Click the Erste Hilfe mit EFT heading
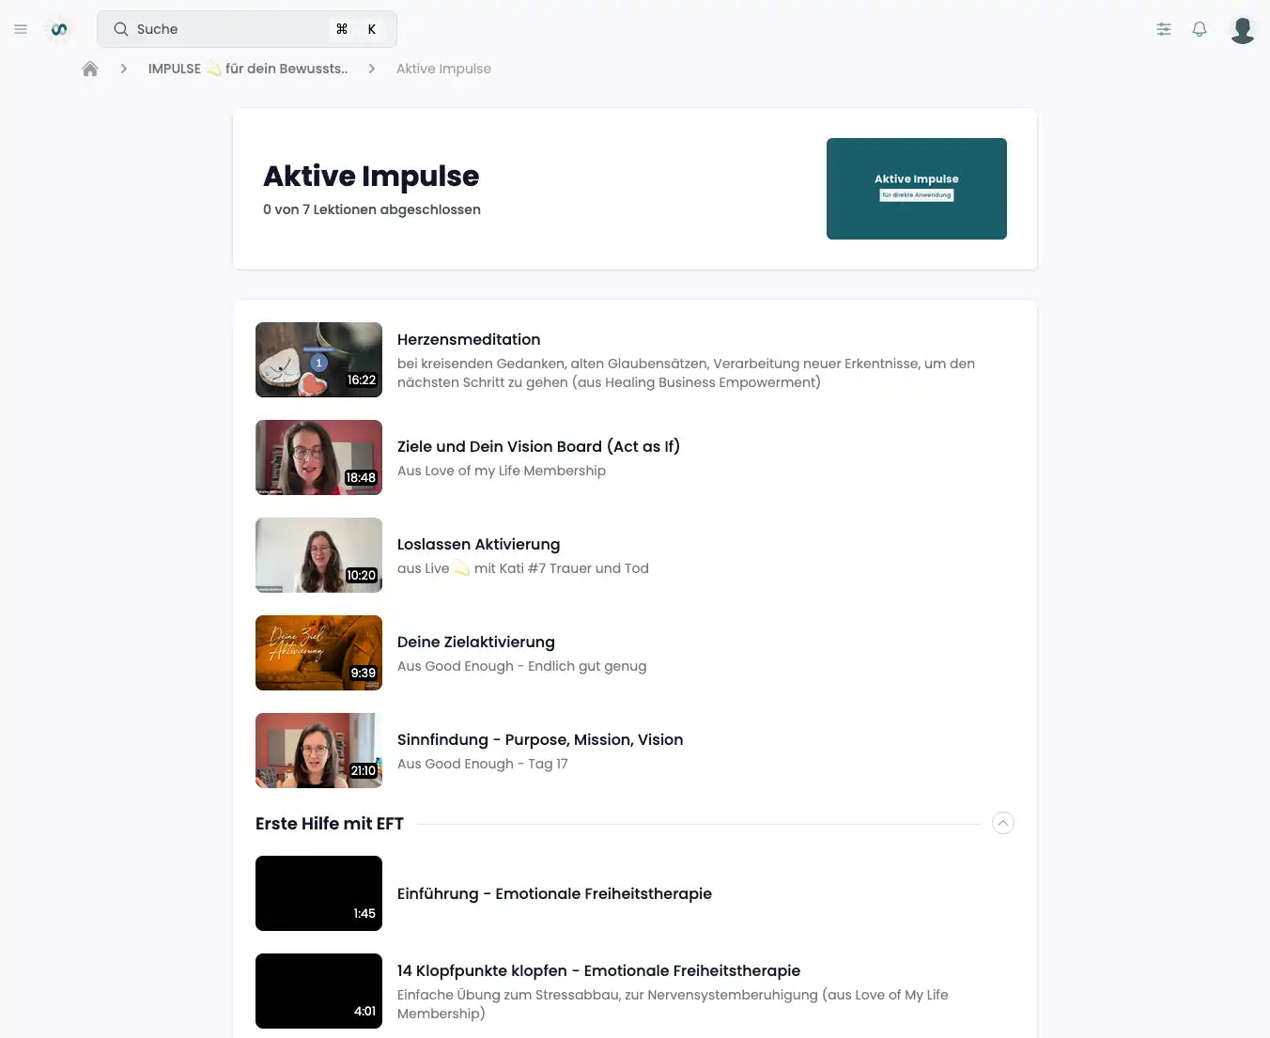The width and height of the screenshot is (1270, 1038). (x=330, y=824)
